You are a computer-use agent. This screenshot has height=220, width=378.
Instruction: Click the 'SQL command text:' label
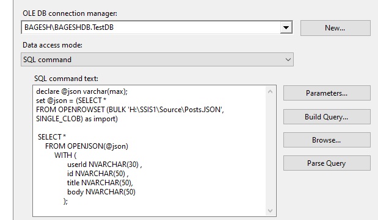[x=66, y=79]
